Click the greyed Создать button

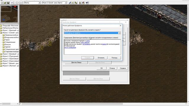click(87, 58)
